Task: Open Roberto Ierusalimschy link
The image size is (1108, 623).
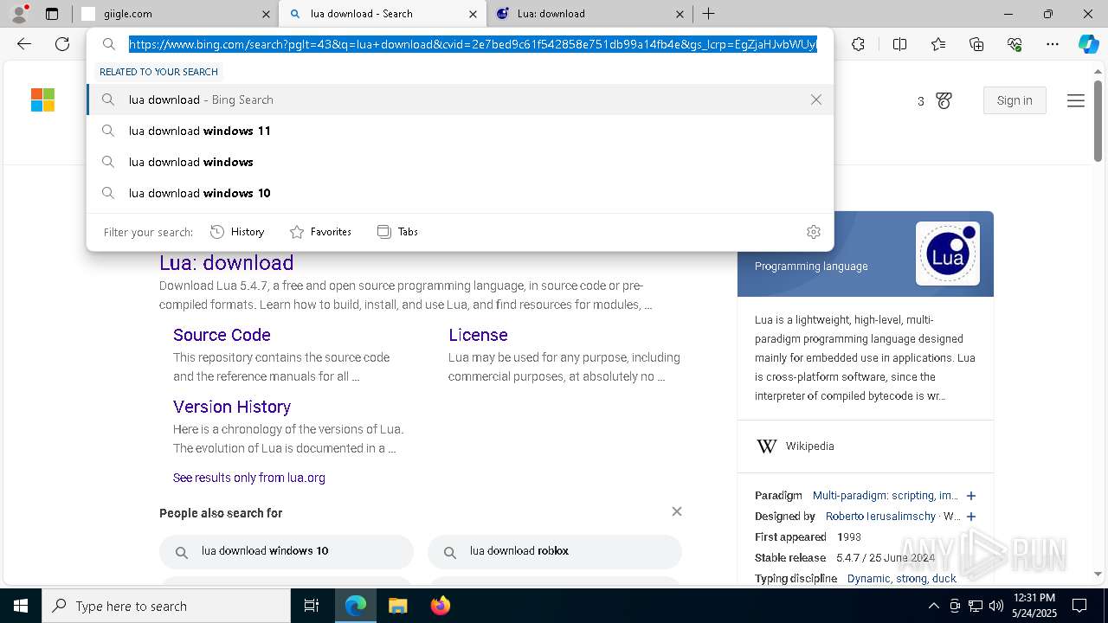Action: pyautogui.click(x=880, y=517)
